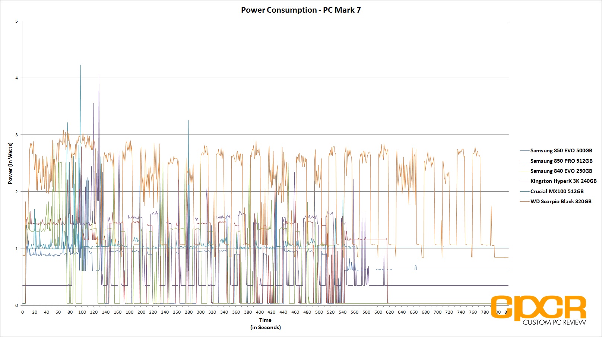Viewport: 602px width, 337px height.
Task: Click the Samsung 850 EVO legend line swatch
Action: 524,150
